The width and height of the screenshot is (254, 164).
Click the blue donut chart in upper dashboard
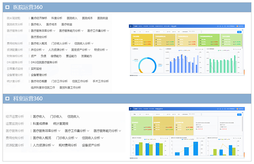click(x=147, y=65)
